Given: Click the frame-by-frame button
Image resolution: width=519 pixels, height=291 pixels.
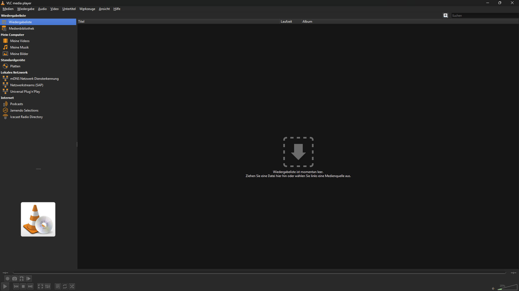Looking at the screenshot, I should click(x=29, y=279).
